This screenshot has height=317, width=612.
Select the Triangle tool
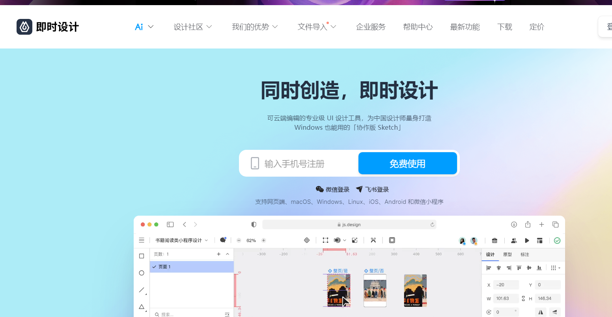click(142, 307)
